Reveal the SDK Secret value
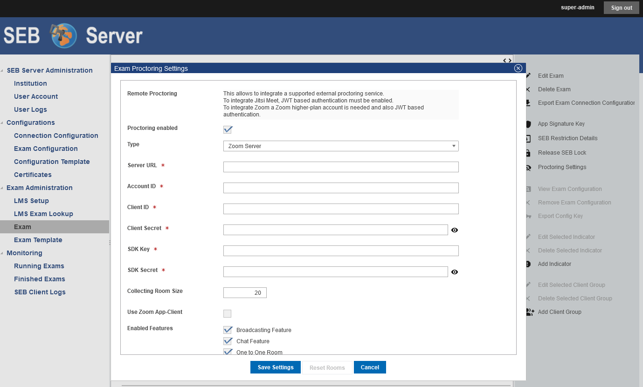Viewport: 643px width, 387px height. click(455, 272)
